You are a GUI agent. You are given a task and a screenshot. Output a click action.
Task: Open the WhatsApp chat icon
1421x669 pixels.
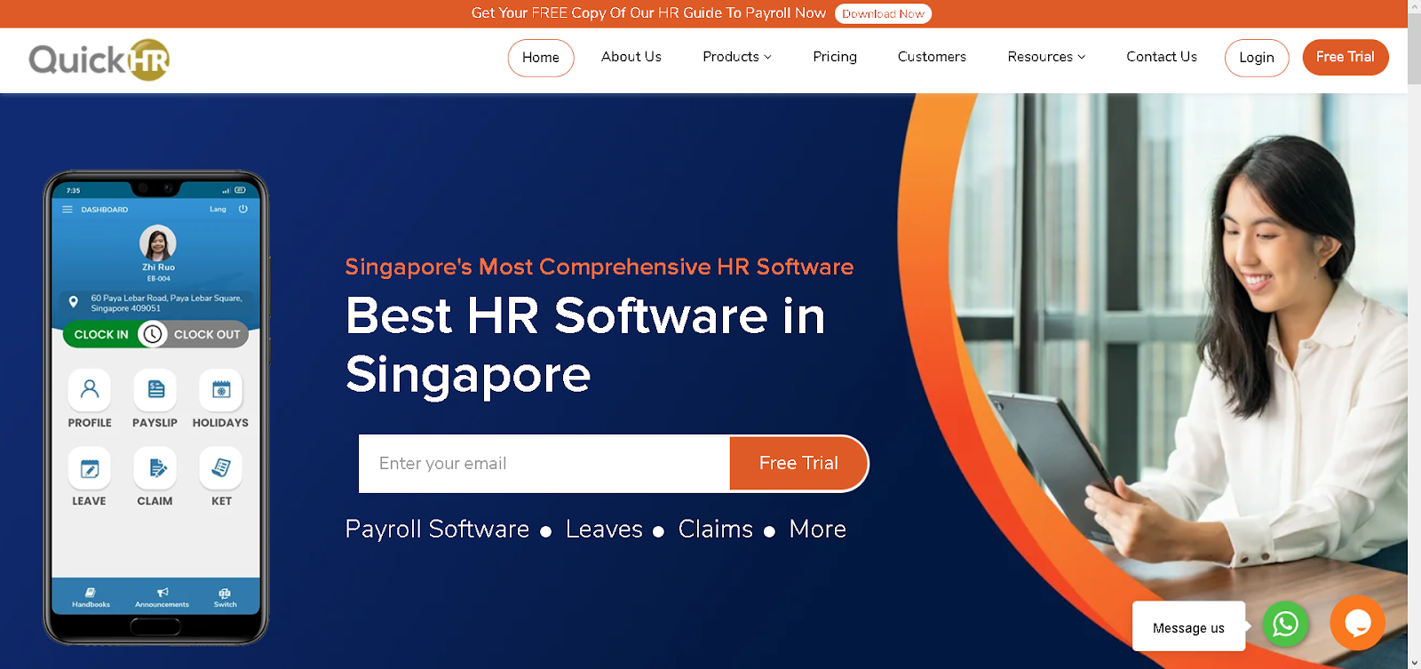(1285, 625)
